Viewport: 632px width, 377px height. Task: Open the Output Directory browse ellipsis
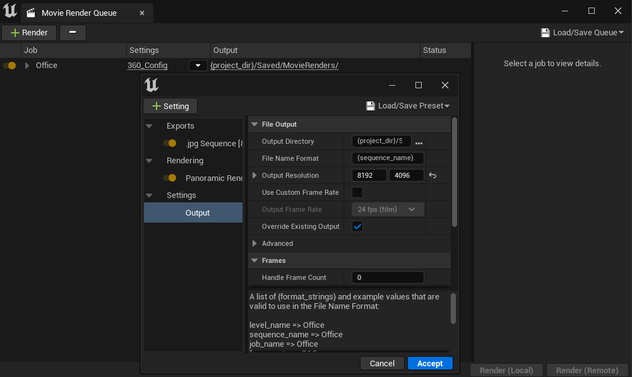coord(419,142)
